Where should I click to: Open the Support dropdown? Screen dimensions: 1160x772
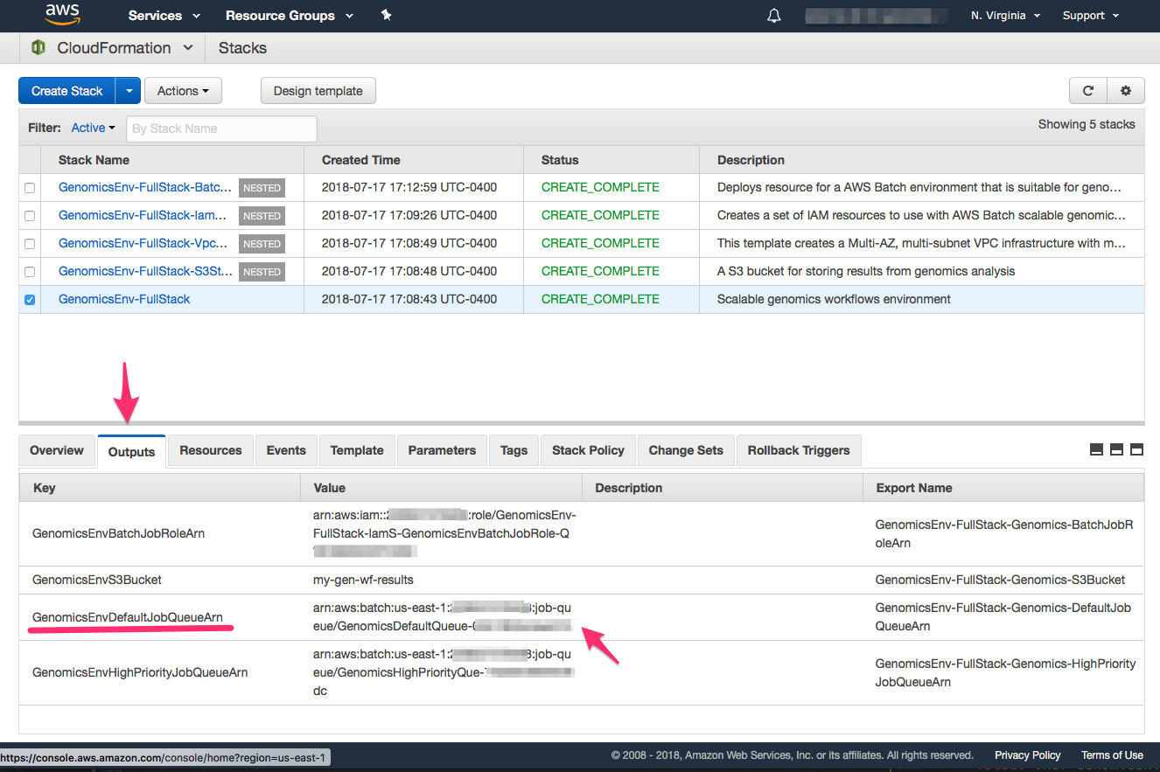click(1090, 16)
